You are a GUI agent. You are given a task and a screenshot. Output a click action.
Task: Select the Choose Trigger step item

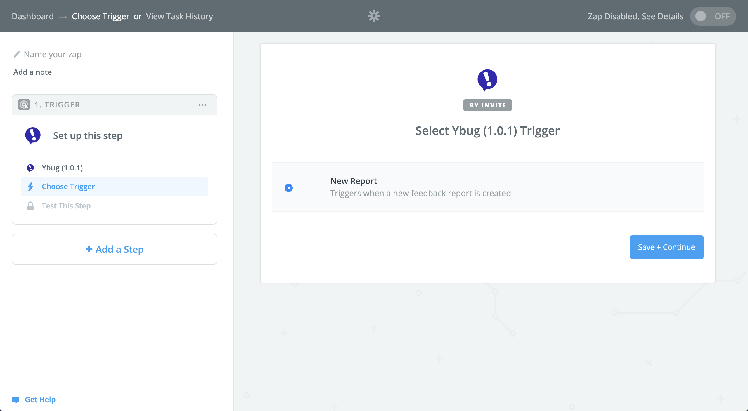pos(115,187)
